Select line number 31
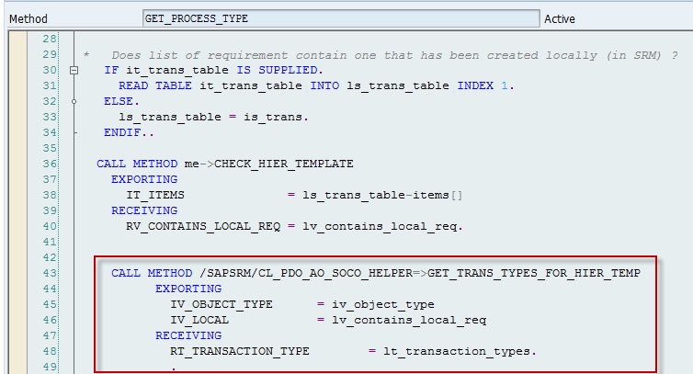The image size is (693, 374). click(50, 85)
